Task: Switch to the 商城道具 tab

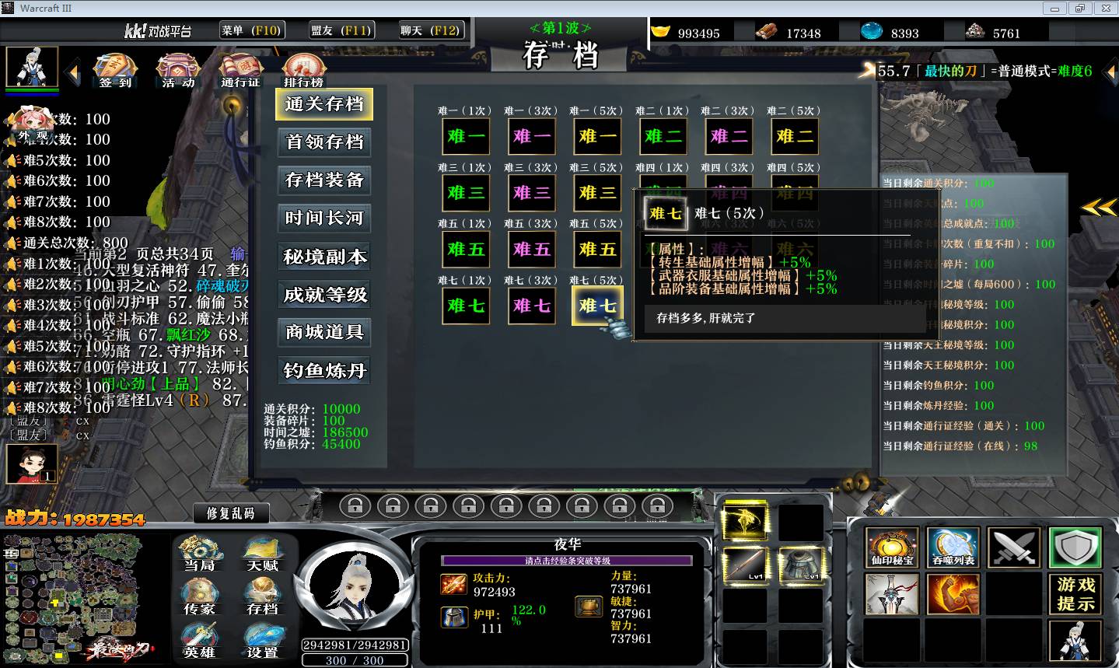Action: click(324, 332)
